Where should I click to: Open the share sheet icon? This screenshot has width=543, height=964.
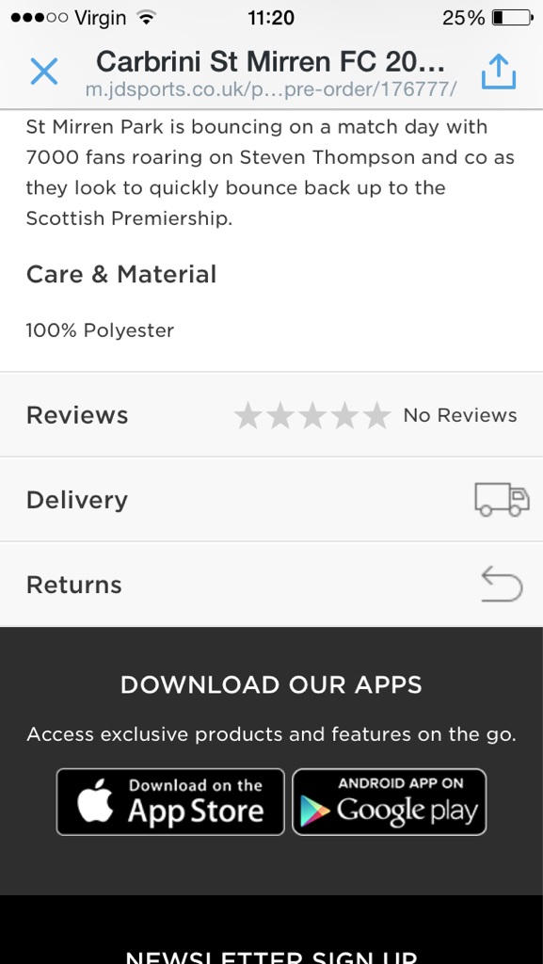[x=498, y=72]
